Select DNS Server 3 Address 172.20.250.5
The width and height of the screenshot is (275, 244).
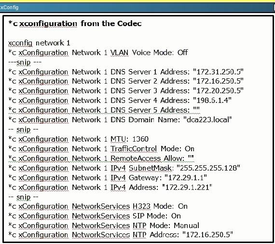pyautogui.click(x=126, y=91)
